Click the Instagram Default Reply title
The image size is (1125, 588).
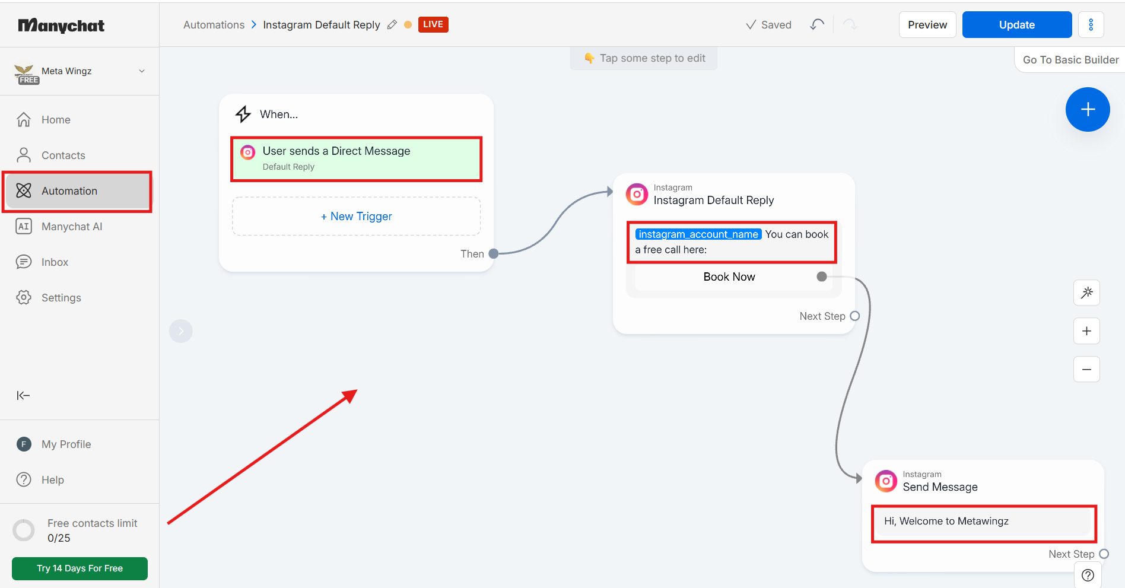click(x=322, y=24)
